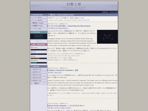
Task: Open archive entry 2003/07 #14
Action: click(39, 81)
